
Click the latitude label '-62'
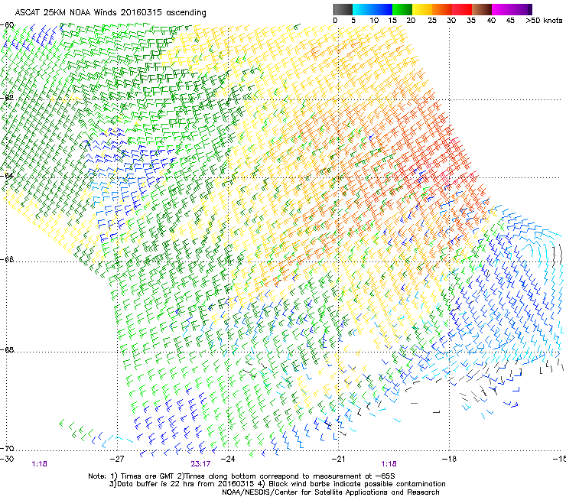pyautogui.click(x=7, y=98)
